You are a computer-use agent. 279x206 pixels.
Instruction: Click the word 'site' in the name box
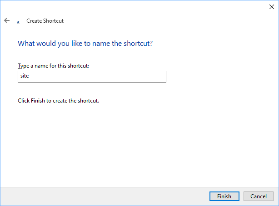(x=24, y=77)
